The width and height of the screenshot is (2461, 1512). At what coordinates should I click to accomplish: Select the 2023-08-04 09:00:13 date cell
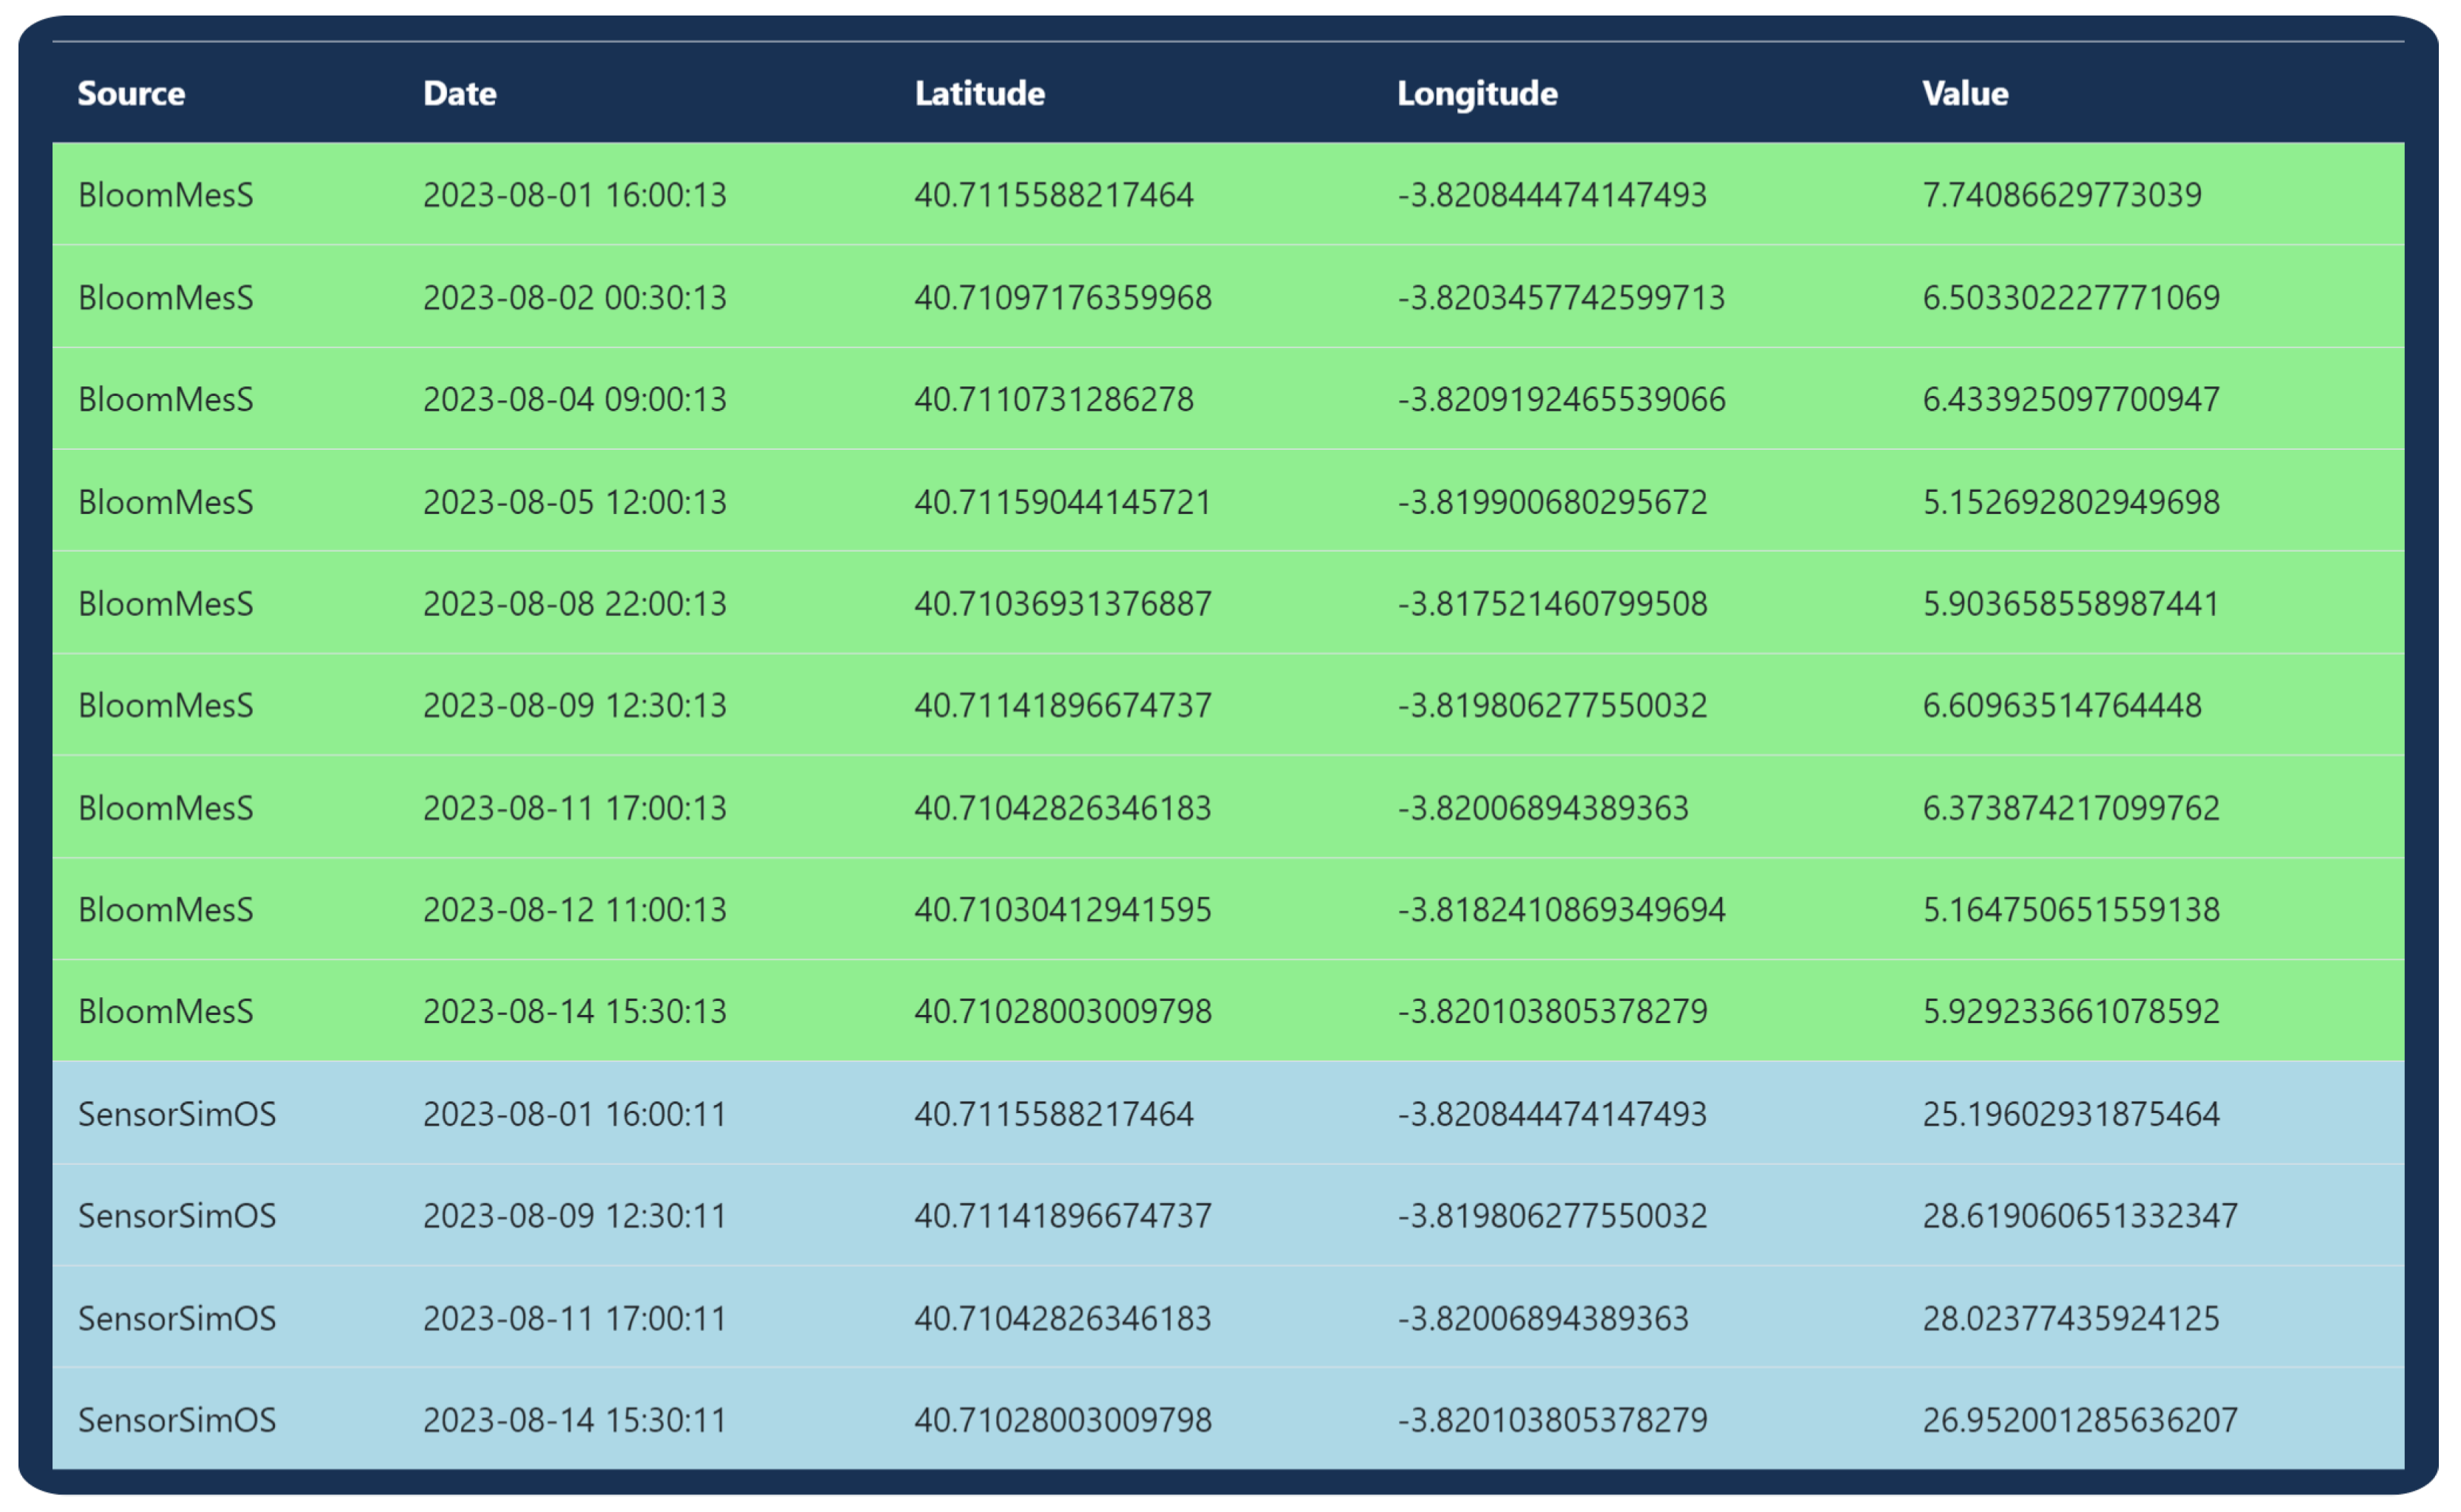tap(574, 399)
